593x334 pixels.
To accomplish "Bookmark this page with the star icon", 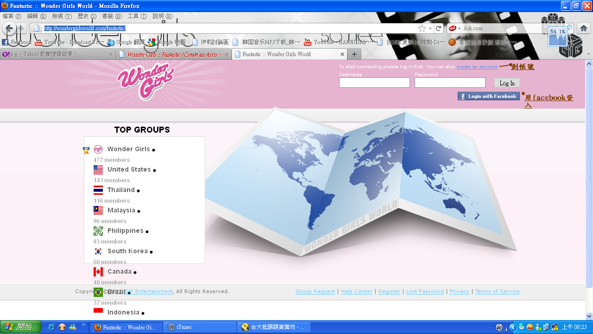I will pos(422,28).
